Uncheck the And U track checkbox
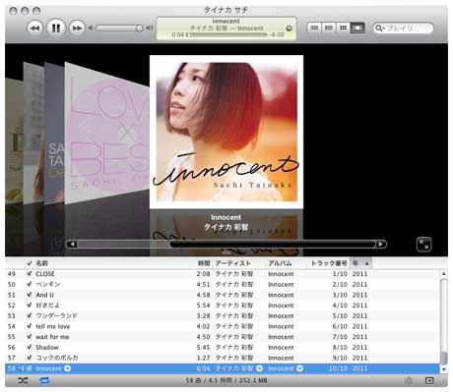Image resolution: width=453 pixels, height=392 pixels. (30, 295)
